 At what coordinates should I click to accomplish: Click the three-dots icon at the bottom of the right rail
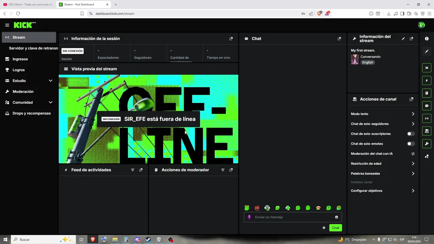tap(427, 156)
